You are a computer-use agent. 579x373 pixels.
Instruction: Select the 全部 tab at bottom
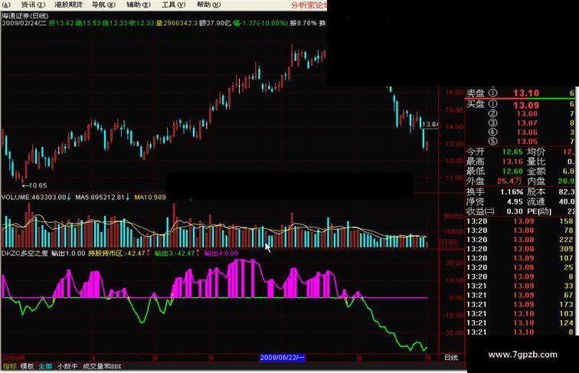click(x=45, y=366)
